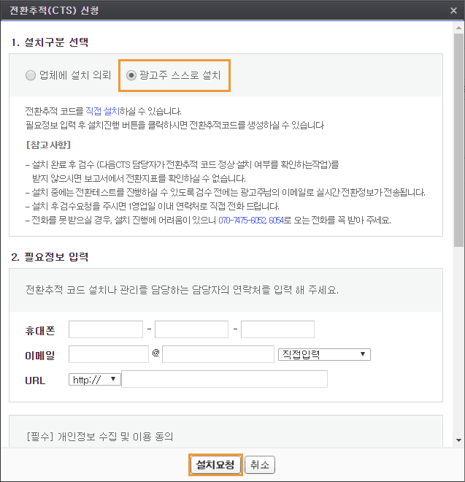Click the 1. 설치구분 선택 heading
465x482 pixels.
coord(50,42)
